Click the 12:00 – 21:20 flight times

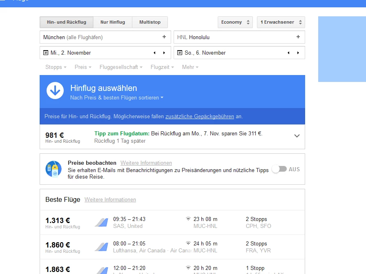tap(129, 268)
